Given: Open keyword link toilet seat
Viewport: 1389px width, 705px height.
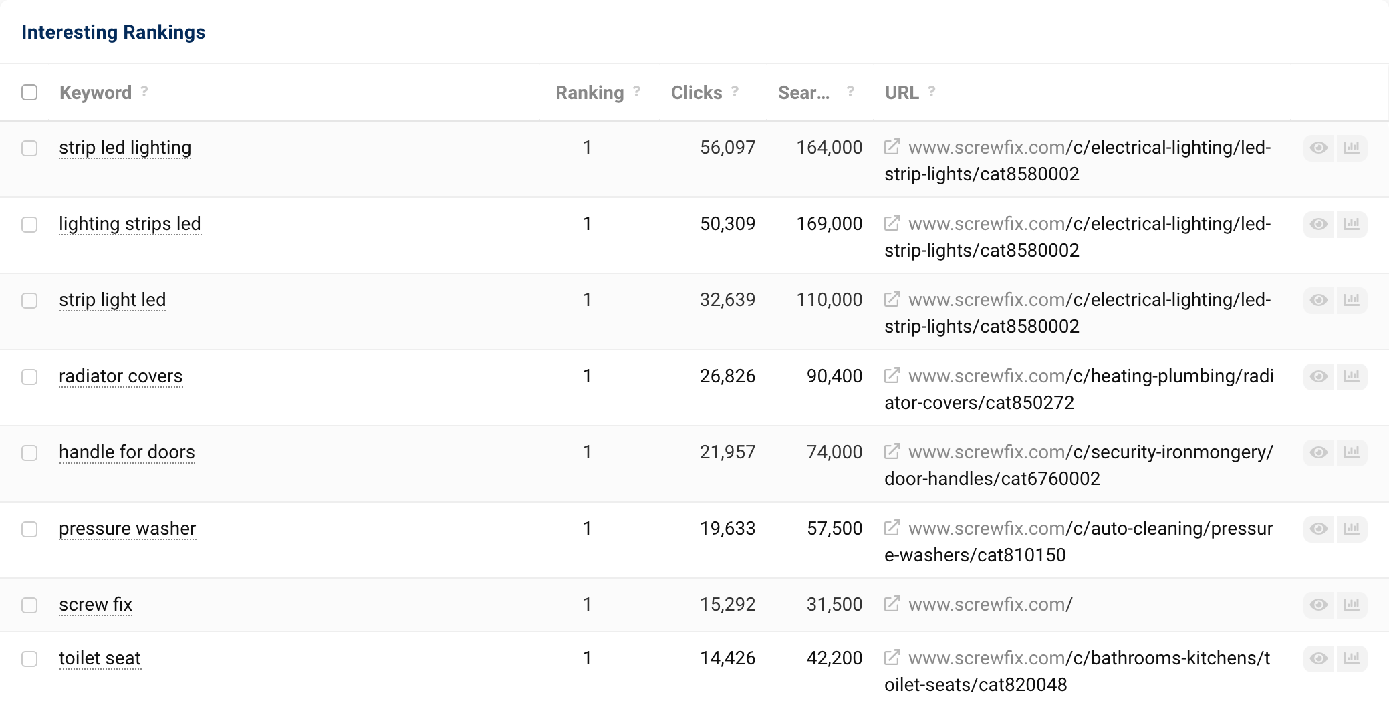Looking at the screenshot, I should pyautogui.click(x=100, y=658).
